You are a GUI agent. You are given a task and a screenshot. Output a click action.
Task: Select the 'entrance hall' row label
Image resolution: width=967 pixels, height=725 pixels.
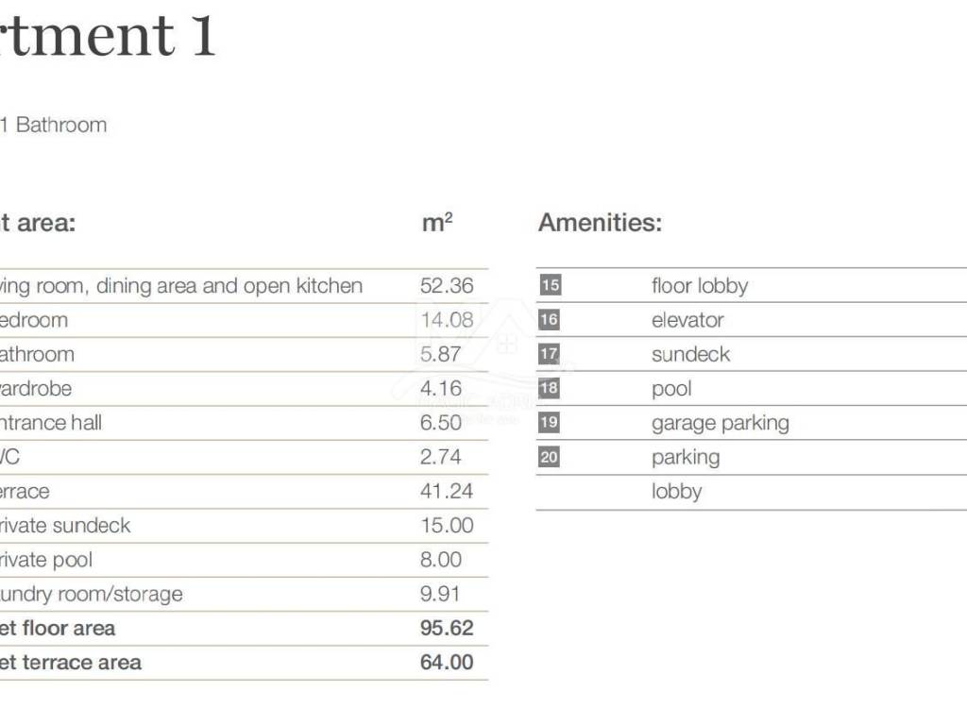coord(51,423)
